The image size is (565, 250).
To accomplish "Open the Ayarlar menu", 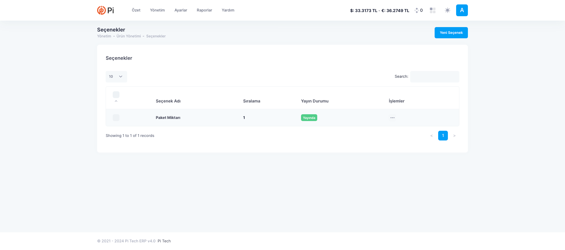I will pos(181,10).
